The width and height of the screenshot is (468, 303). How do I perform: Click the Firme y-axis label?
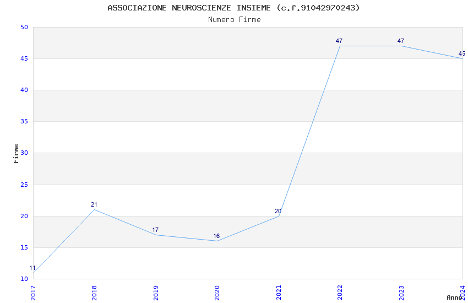[16, 154]
